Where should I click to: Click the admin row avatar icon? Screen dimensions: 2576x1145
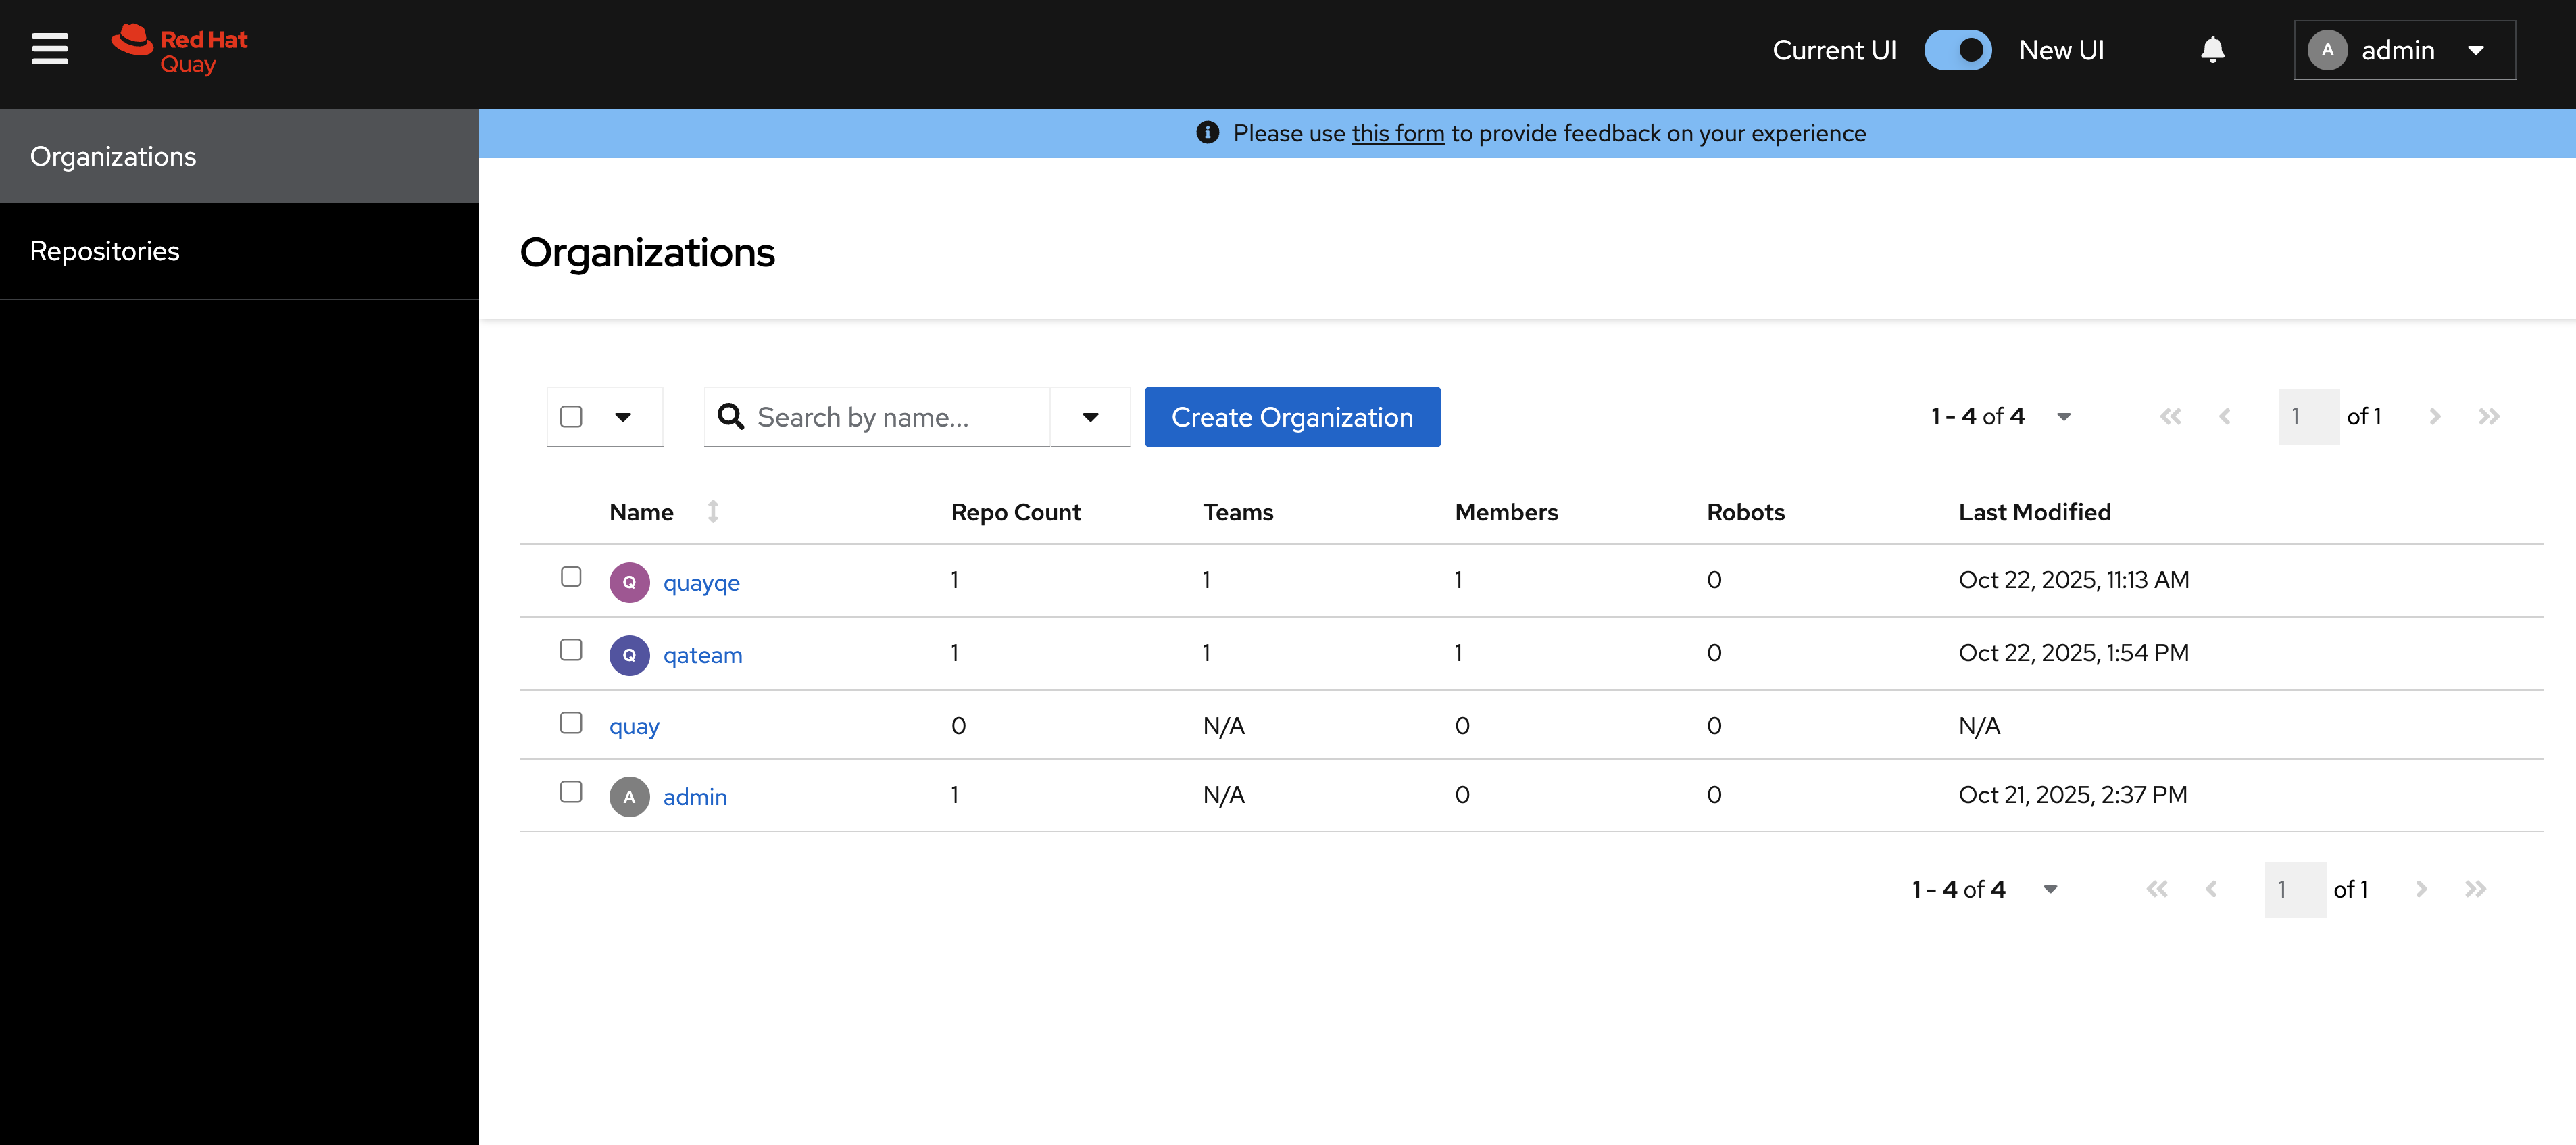629,797
